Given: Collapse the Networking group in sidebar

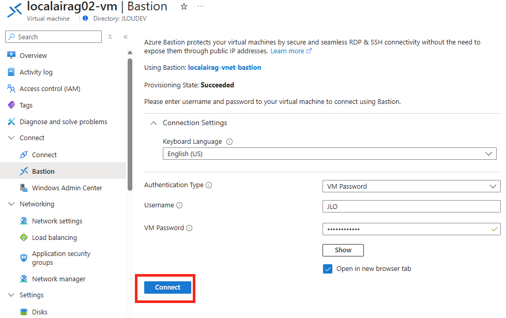Looking at the screenshot, I should pyautogui.click(x=11, y=204).
